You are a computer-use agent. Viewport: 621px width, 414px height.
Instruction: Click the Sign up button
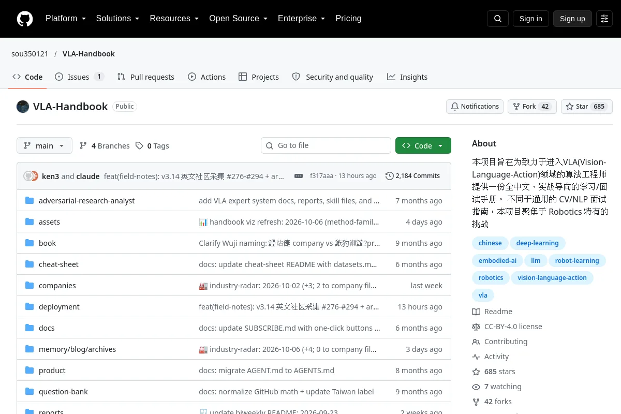tap(572, 19)
